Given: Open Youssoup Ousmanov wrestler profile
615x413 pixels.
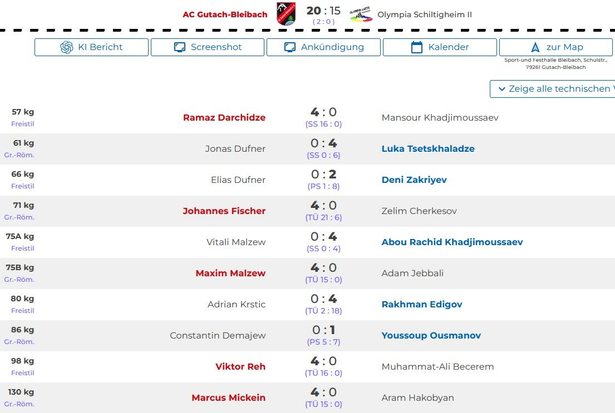Looking at the screenshot, I should coord(431,335).
